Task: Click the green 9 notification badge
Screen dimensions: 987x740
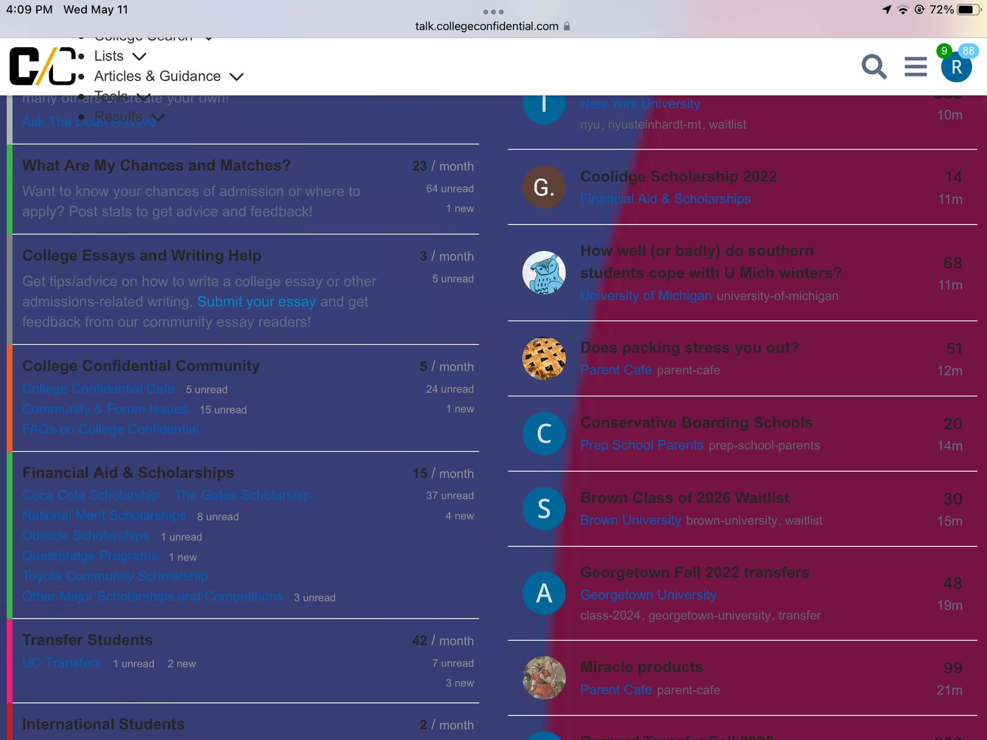Action: click(x=944, y=51)
